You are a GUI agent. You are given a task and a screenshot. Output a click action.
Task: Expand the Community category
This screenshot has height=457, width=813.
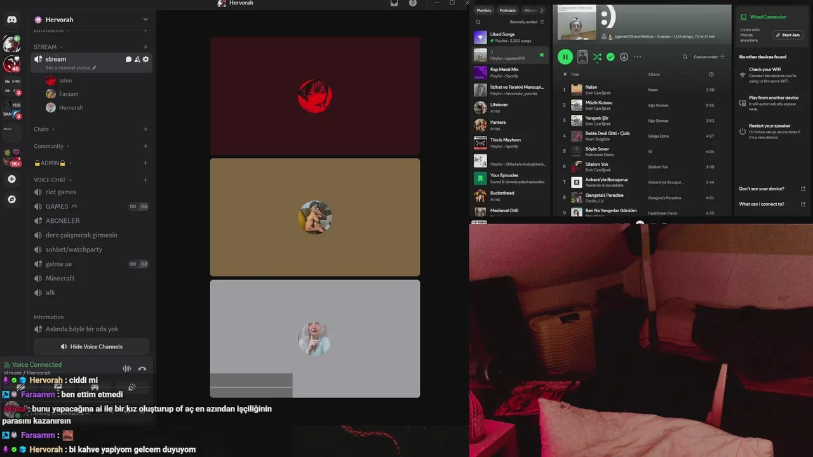pos(52,146)
